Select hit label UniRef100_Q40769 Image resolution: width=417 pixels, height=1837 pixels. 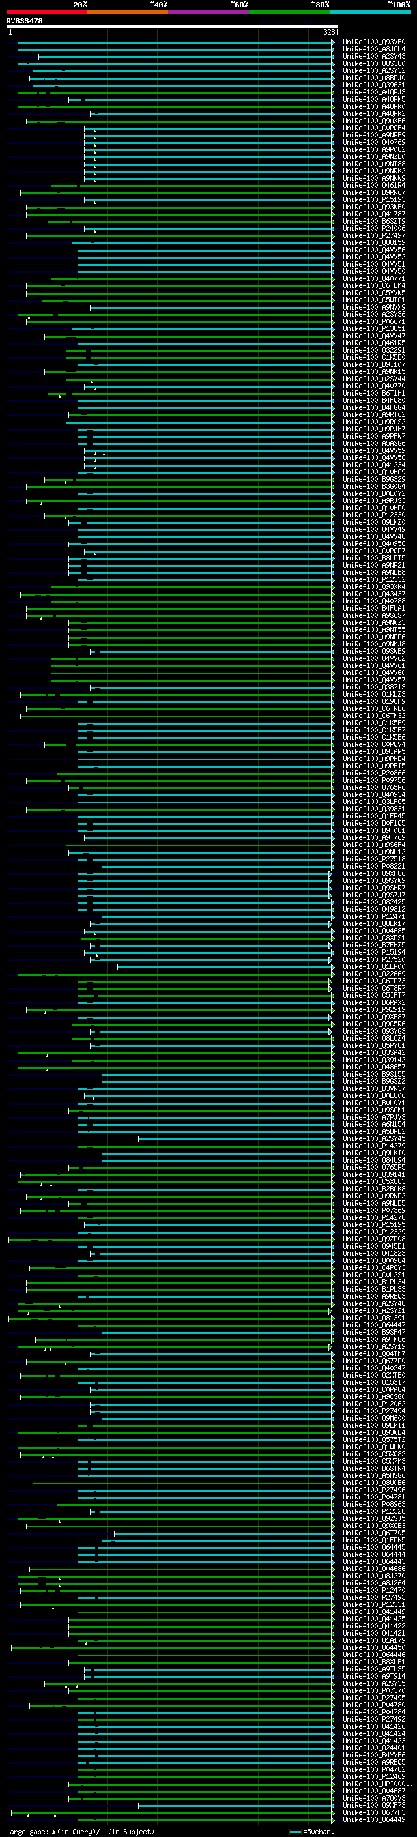click(x=374, y=143)
